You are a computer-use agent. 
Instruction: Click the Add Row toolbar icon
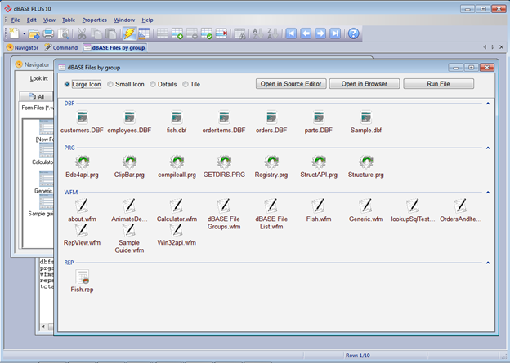coord(177,33)
